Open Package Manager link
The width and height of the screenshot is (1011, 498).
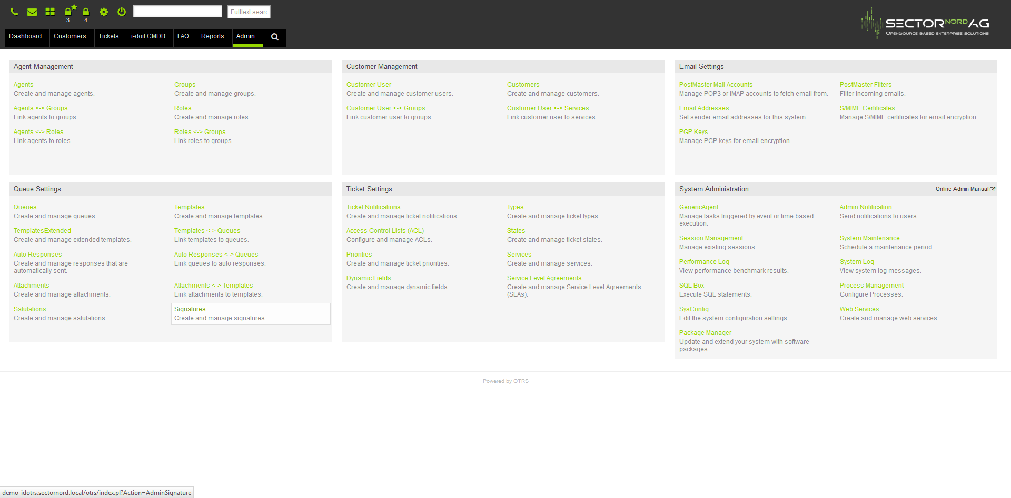pyautogui.click(x=705, y=333)
